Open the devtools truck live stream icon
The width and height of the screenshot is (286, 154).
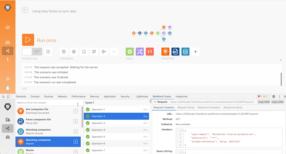(8, 120)
